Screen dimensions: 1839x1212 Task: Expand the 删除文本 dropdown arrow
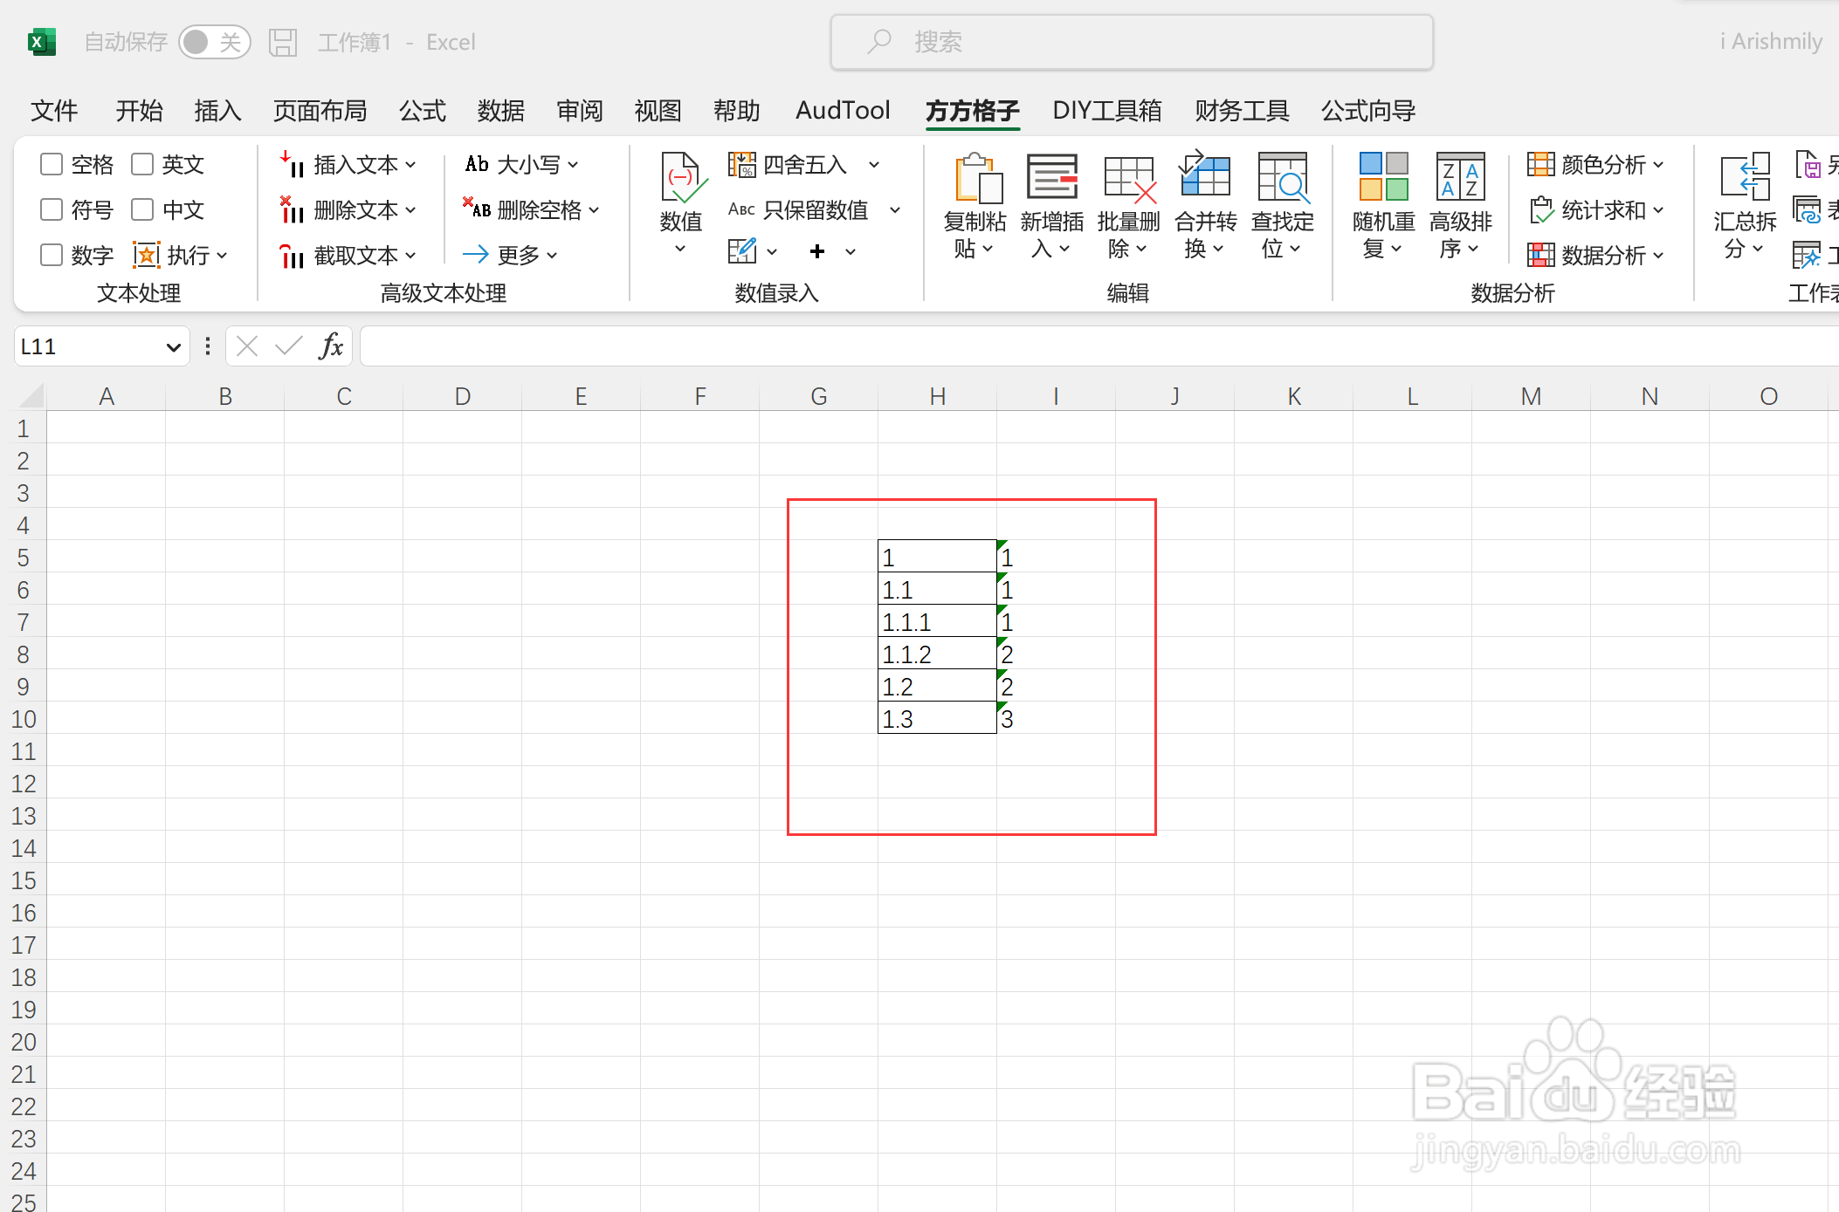click(410, 210)
